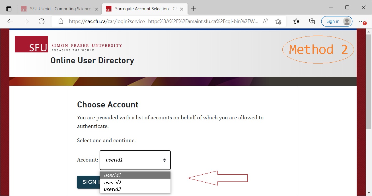Click the Read Aloud icon
The width and height of the screenshot is (372, 196).
(265, 21)
